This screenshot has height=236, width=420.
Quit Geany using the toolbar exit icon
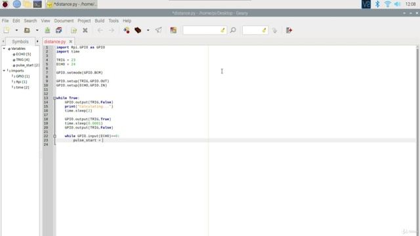point(289,30)
